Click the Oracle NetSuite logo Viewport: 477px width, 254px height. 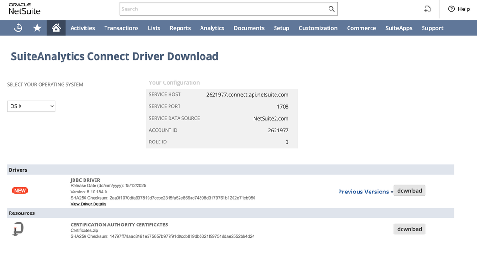point(24,9)
